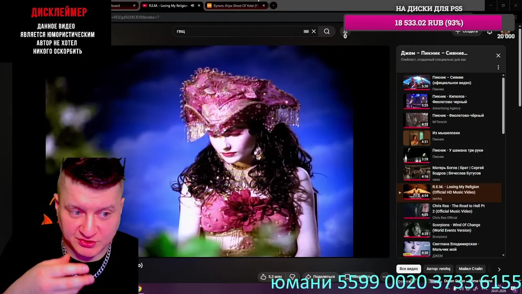Switch to R.E.M. - Losing My Religion browser tab
This screenshot has width=522, height=294.
point(172,6)
